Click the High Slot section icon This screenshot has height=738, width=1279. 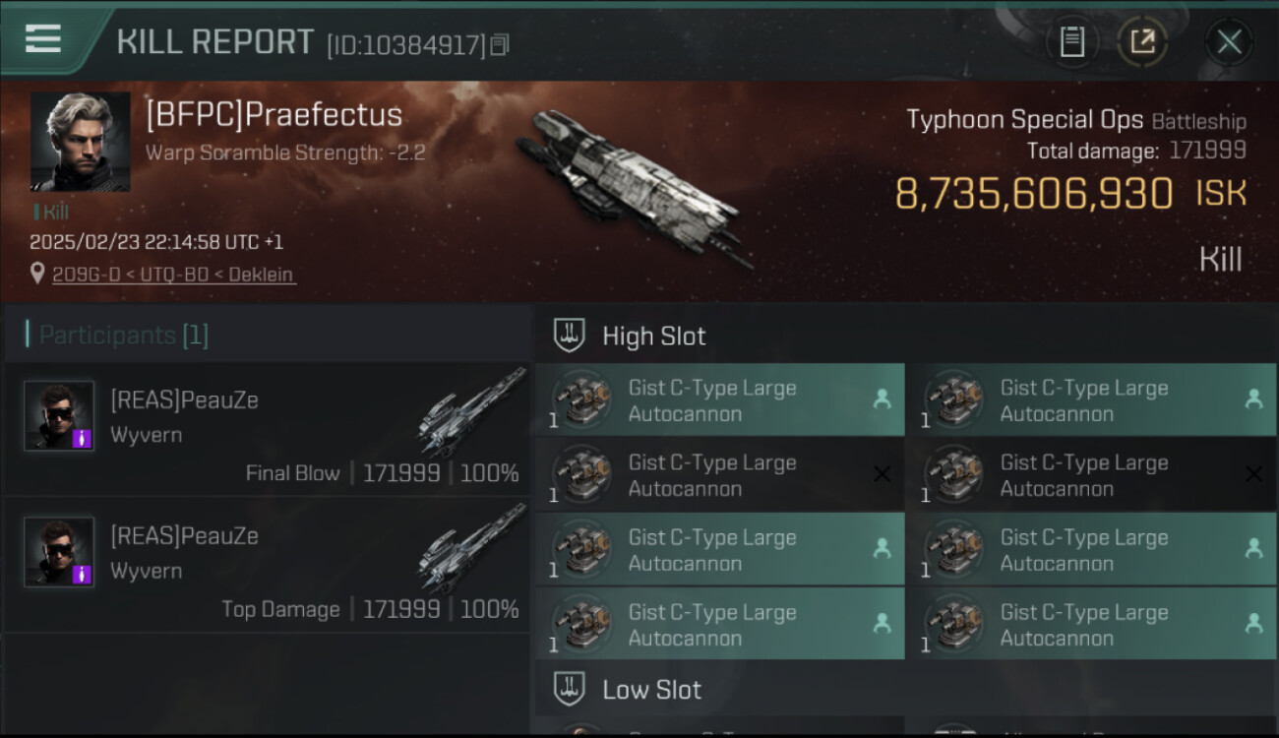569,336
